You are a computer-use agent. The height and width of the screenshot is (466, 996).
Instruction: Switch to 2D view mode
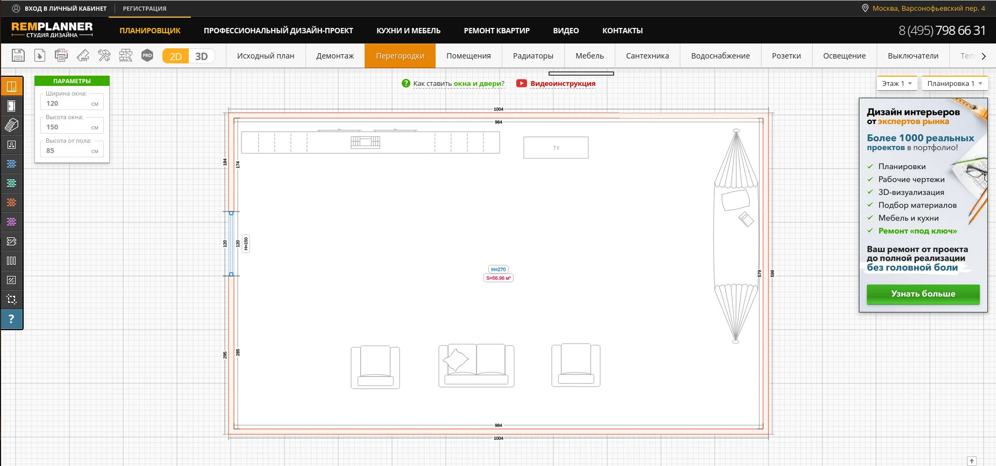tap(176, 56)
